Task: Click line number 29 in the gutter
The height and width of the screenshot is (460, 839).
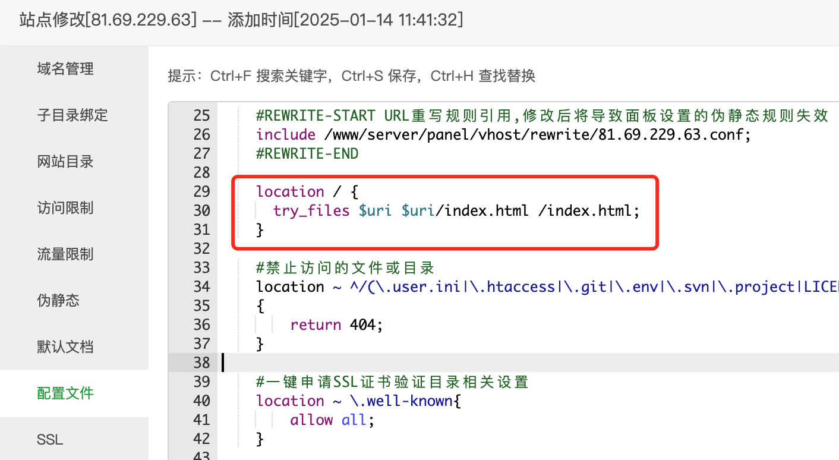Action: tap(201, 191)
